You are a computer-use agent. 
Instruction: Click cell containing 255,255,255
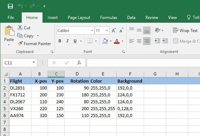(103, 108)
